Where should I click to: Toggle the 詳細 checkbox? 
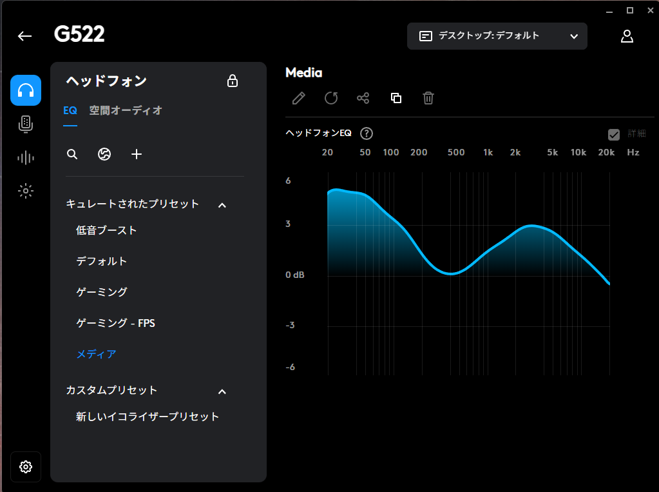tap(614, 134)
